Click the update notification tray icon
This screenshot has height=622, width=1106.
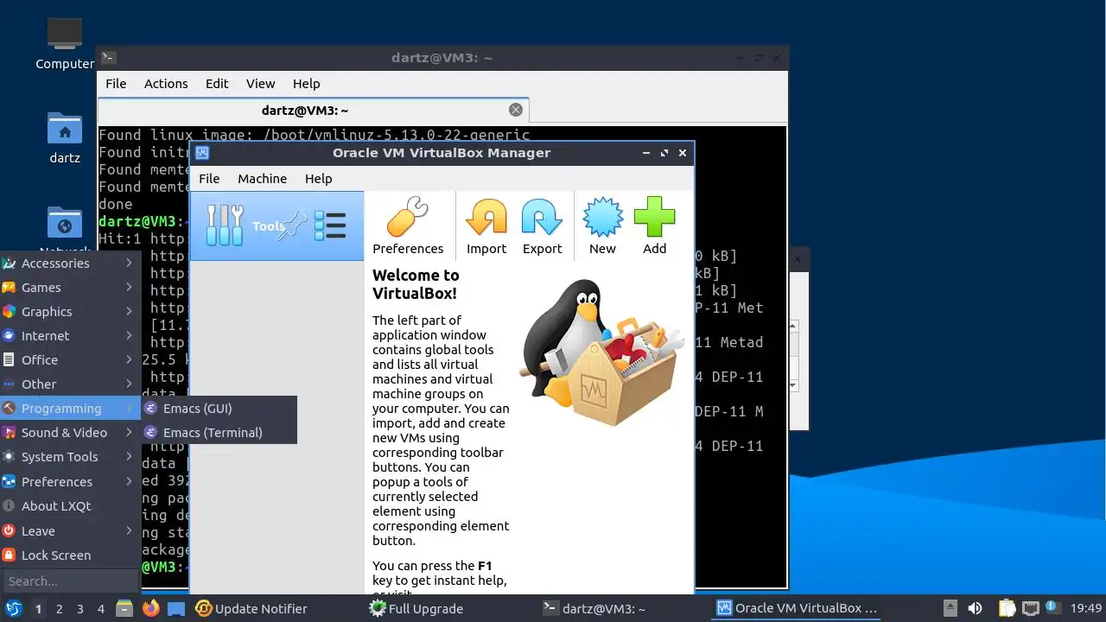coord(1053,608)
